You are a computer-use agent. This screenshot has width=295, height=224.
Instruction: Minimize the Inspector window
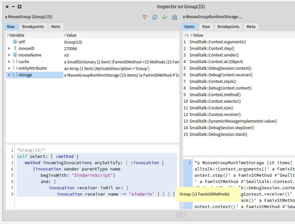point(13,7)
